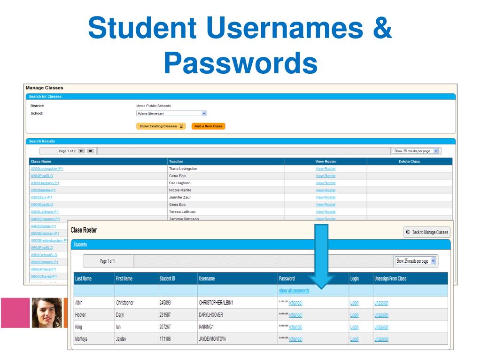Click Show Existing Classes button
481x361 pixels.
(161, 126)
